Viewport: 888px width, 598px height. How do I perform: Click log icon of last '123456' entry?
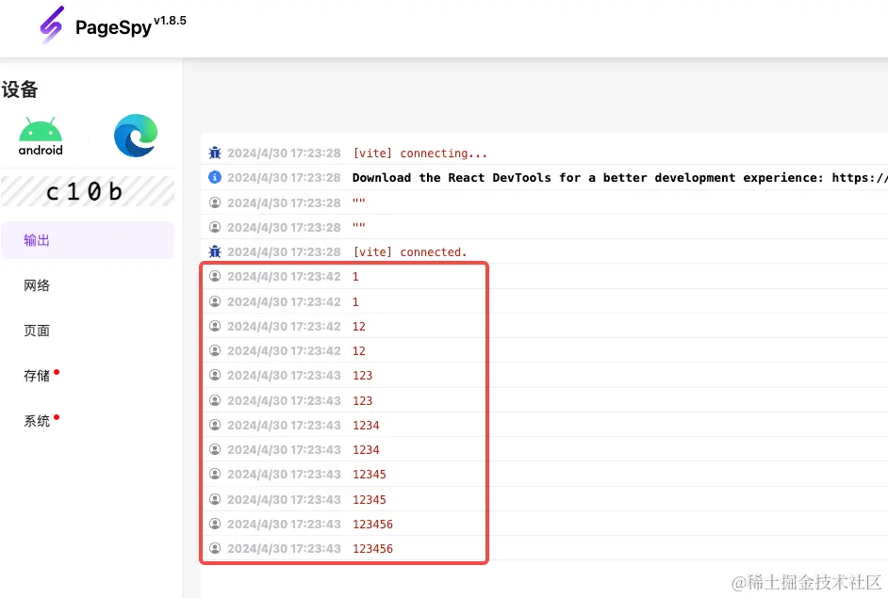215,548
